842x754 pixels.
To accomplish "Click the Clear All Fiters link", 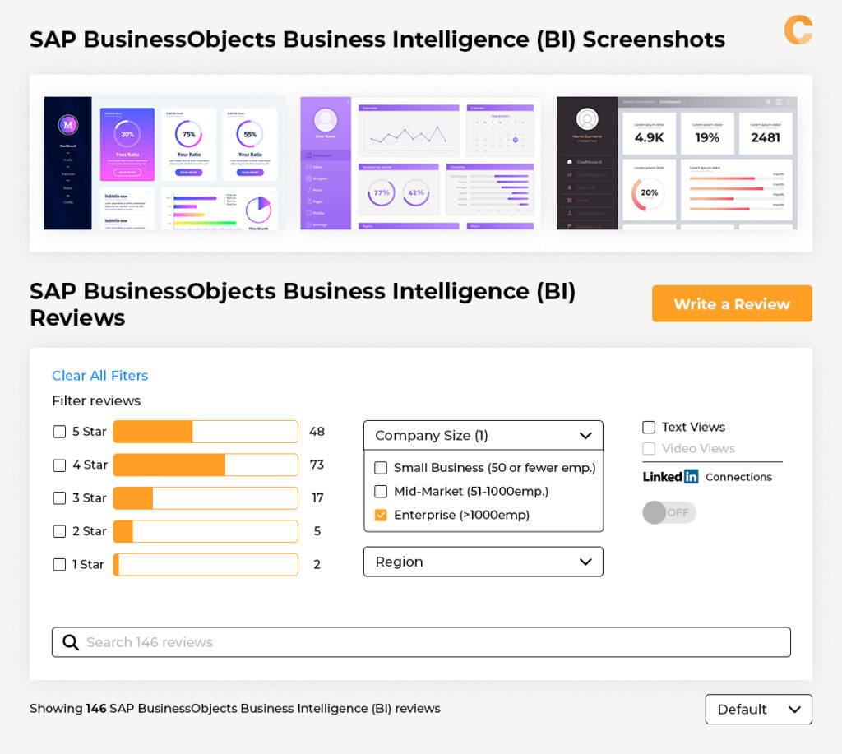I will pyautogui.click(x=99, y=375).
